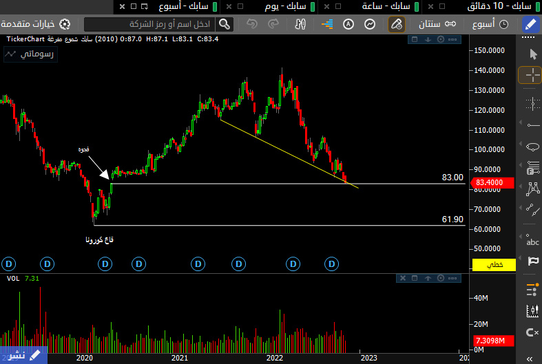Open VOL panel more options dots
542x364 pixels.
tap(452, 278)
